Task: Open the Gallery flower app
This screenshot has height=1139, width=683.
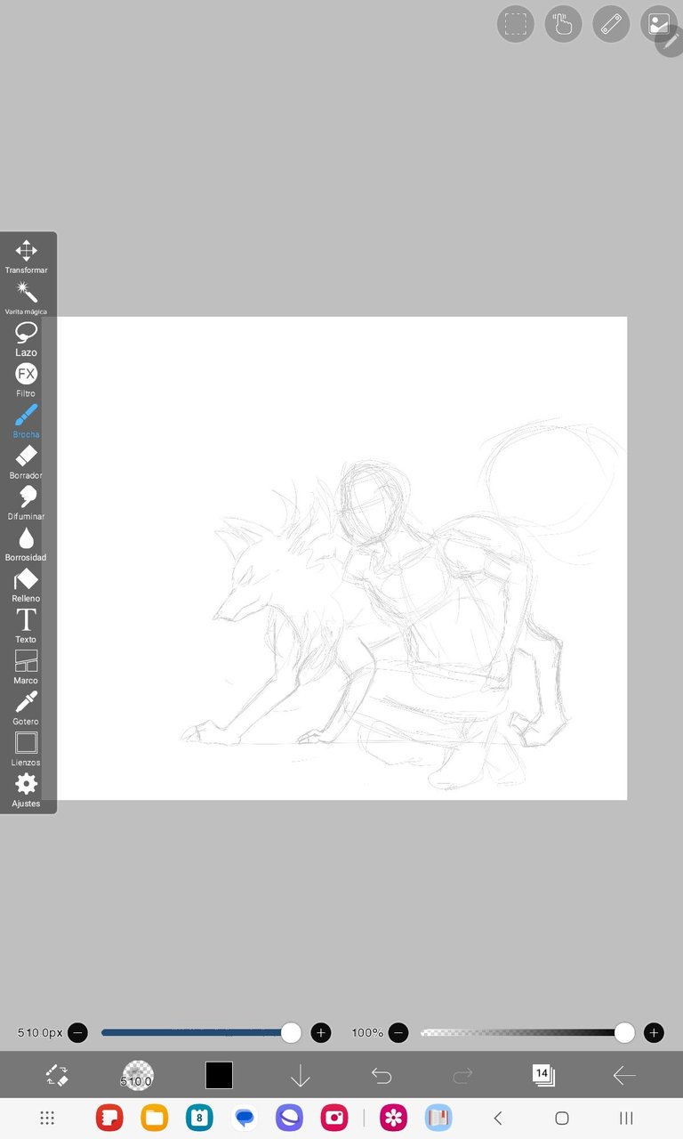Action: pos(393,1118)
